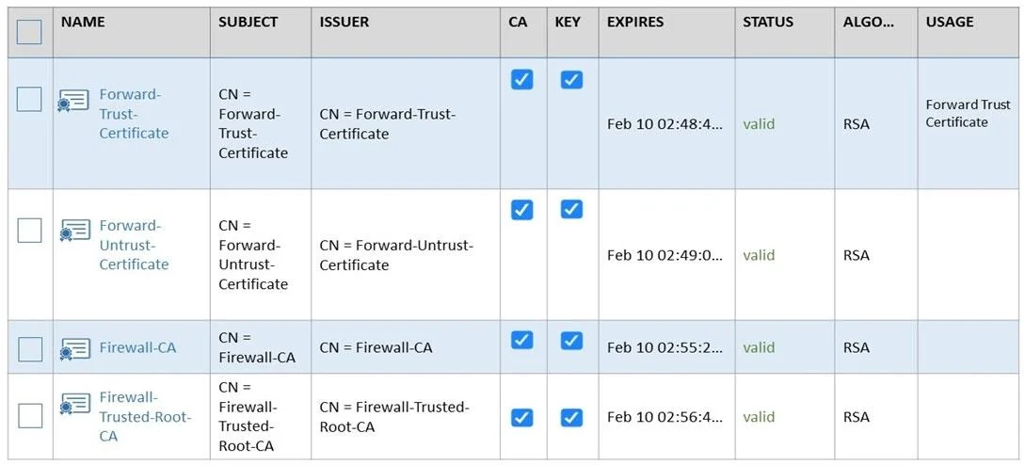Click the CA checkmark for Forward-Trust-Certificate
Viewport: 1025px width, 465px height.
click(x=521, y=79)
